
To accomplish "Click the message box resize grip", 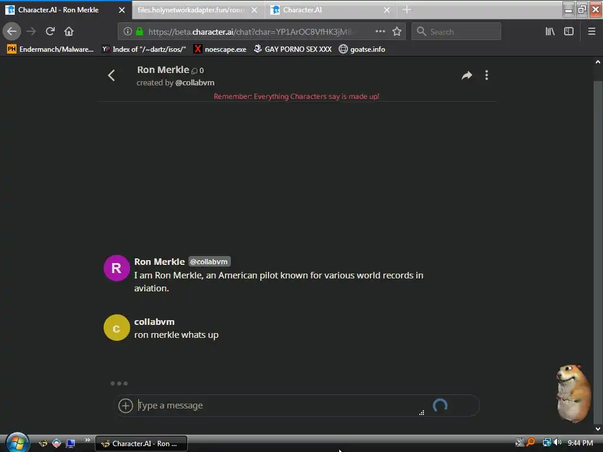I will click(422, 413).
